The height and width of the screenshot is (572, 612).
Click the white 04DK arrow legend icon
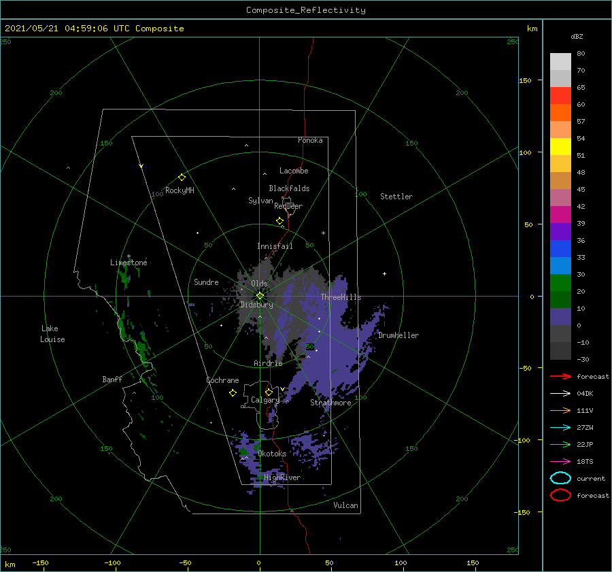tap(560, 394)
